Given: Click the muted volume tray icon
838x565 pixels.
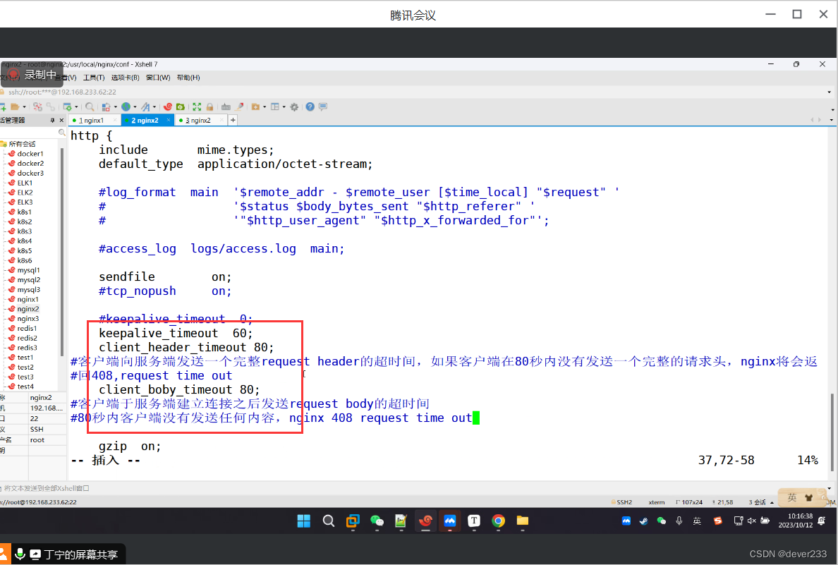Looking at the screenshot, I should click(x=751, y=521).
